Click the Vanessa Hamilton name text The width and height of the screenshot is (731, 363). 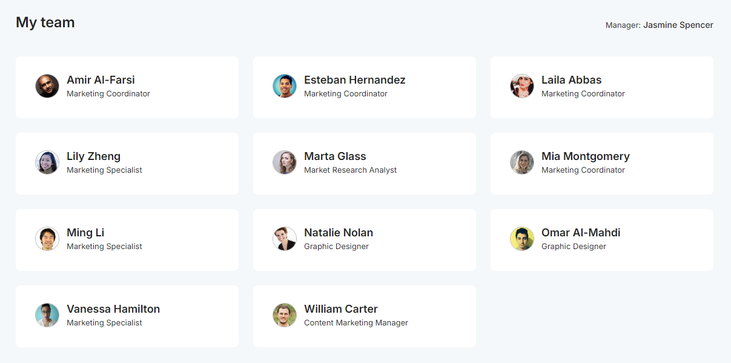113,309
